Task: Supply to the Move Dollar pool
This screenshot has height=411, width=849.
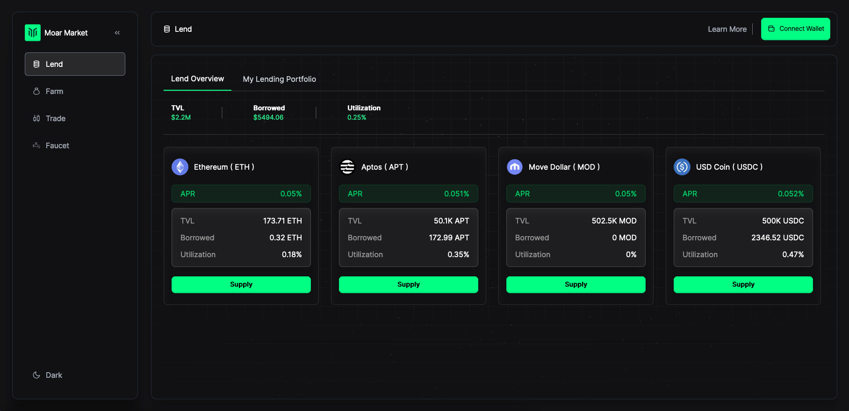Action: click(576, 285)
